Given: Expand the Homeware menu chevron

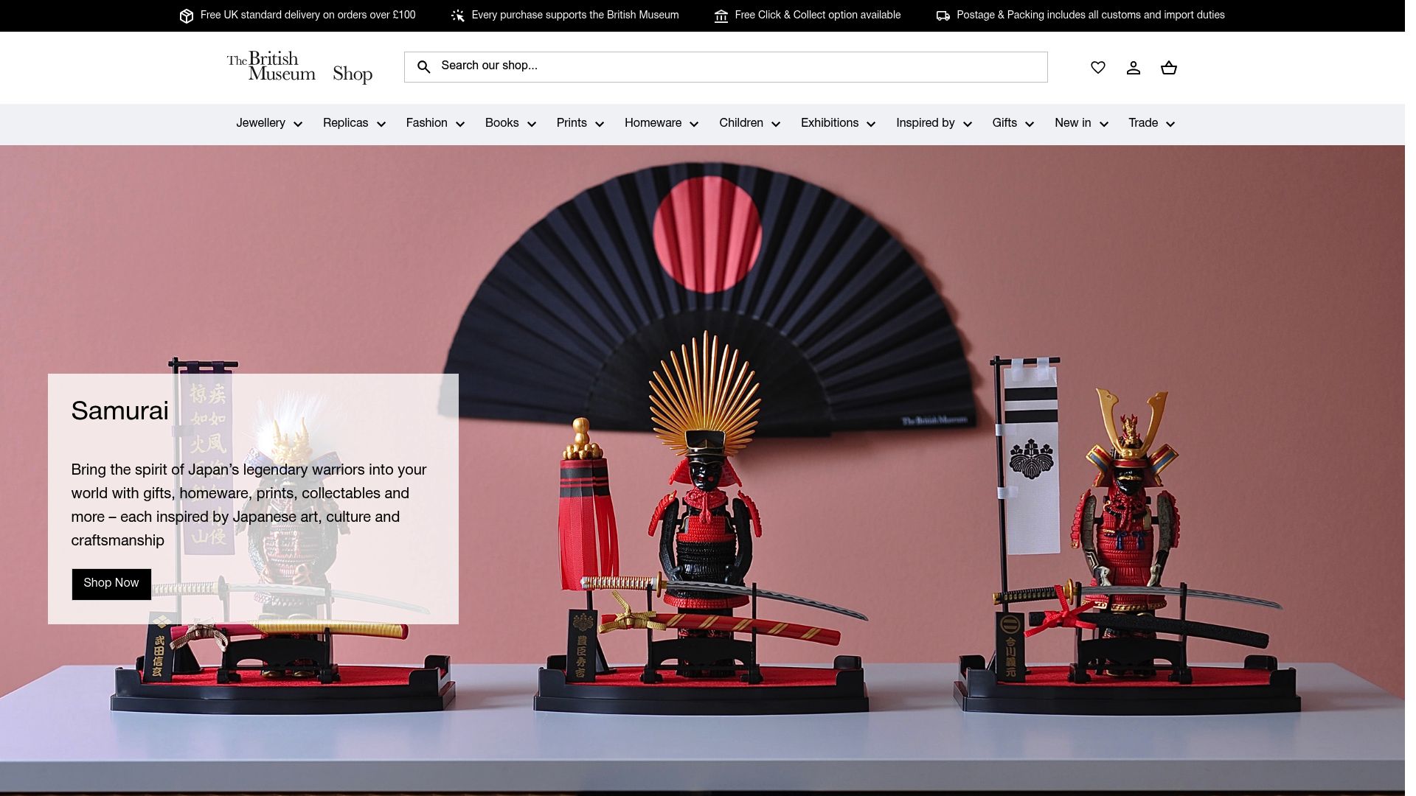Looking at the screenshot, I should [x=694, y=124].
